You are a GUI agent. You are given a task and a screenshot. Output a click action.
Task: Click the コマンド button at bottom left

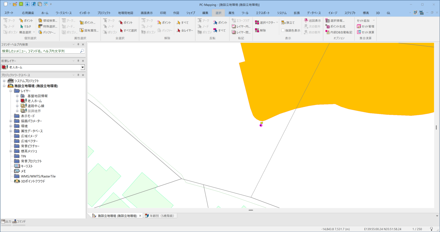click(x=19, y=221)
